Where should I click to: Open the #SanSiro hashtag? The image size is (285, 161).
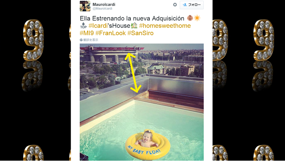(x=141, y=33)
